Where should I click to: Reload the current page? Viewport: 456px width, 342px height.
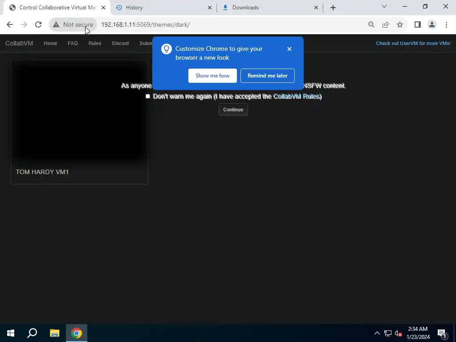(38, 24)
